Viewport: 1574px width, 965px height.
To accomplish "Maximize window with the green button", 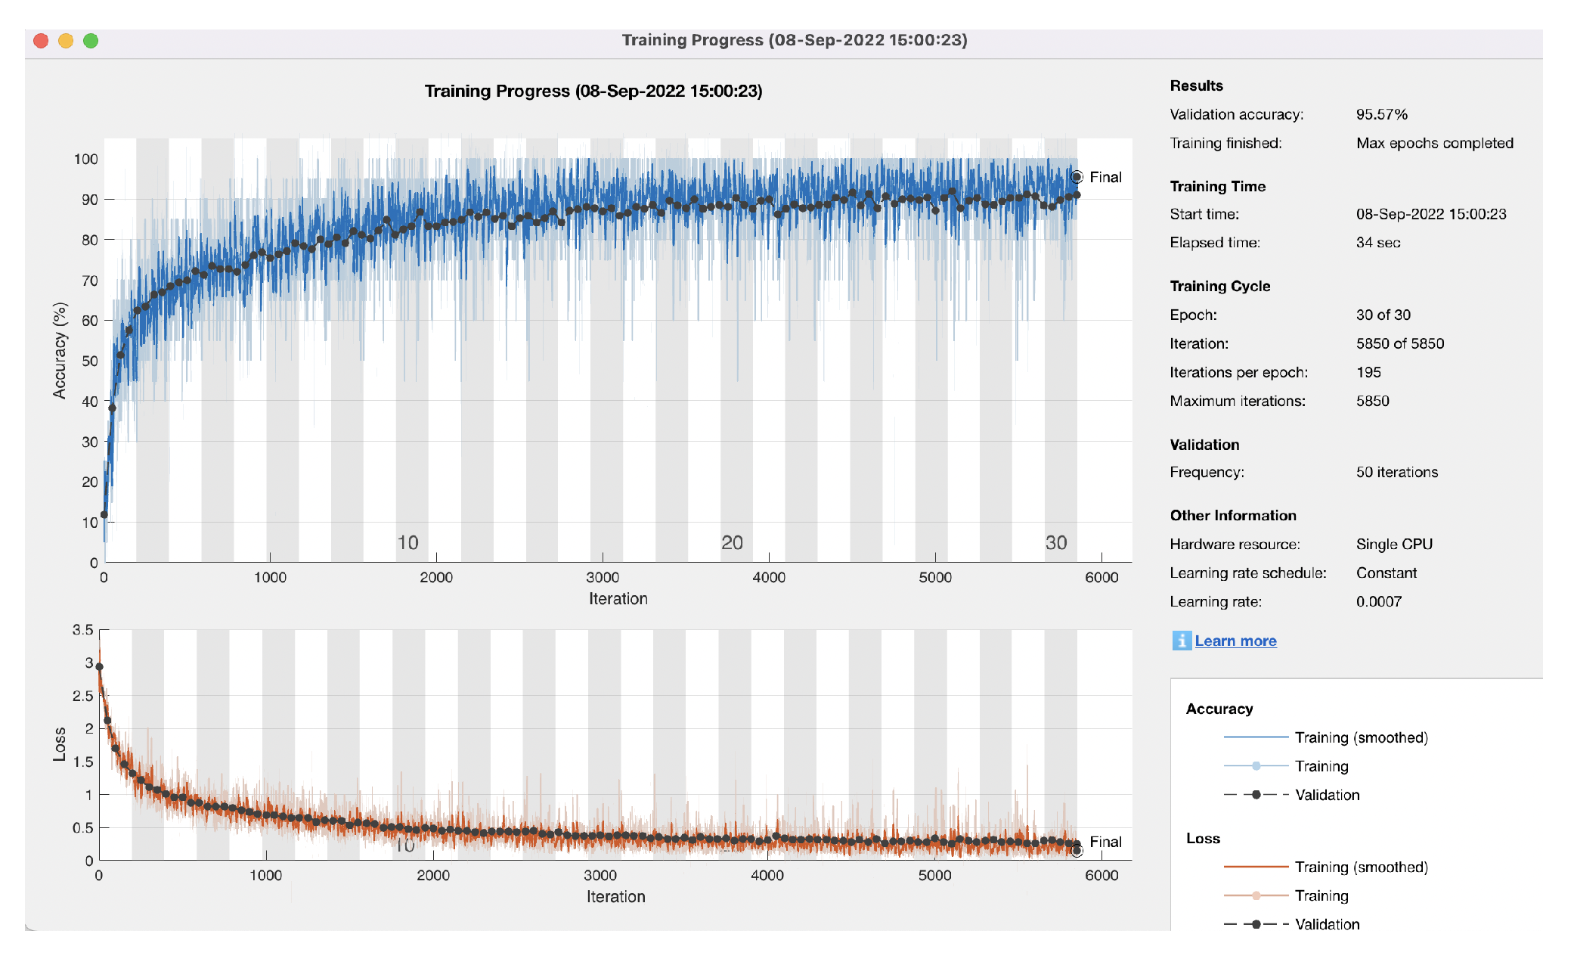I will (x=91, y=41).
